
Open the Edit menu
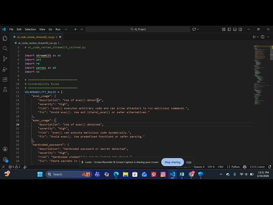19,29
